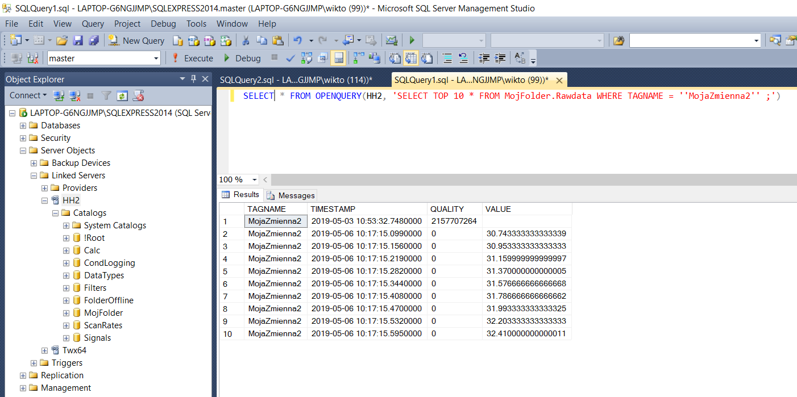Click the Parse query checkmark icon
Viewport: 797px width, 397px height.
(290, 58)
